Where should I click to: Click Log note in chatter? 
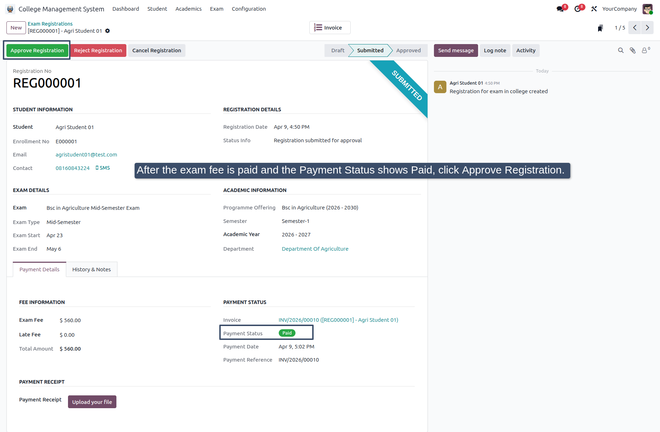coord(495,50)
